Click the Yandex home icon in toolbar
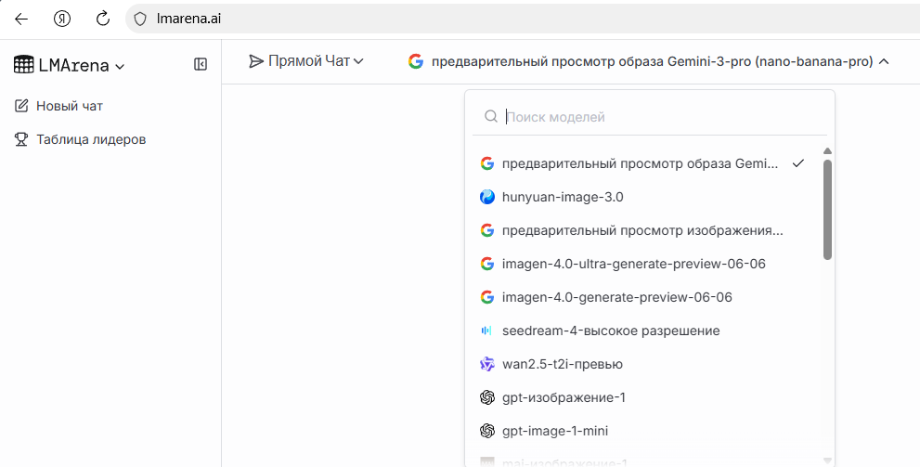This screenshot has height=467, width=920. click(x=62, y=18)
